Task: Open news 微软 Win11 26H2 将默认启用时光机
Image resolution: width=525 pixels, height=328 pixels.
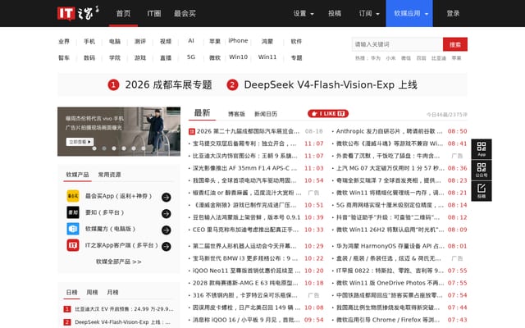Action: (x=390, y=230)
